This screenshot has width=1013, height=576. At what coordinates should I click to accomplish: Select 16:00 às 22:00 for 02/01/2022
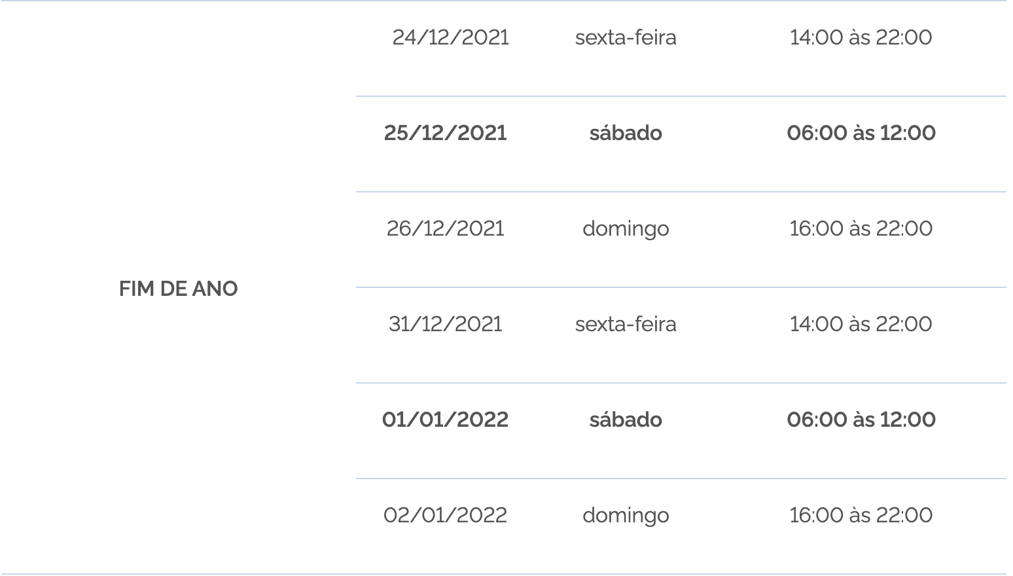coord(861,515)
